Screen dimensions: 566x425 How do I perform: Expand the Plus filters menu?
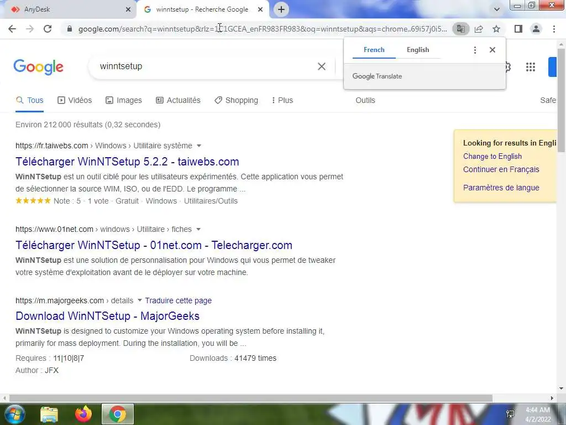pyautogui.click(x=282, y=101)
